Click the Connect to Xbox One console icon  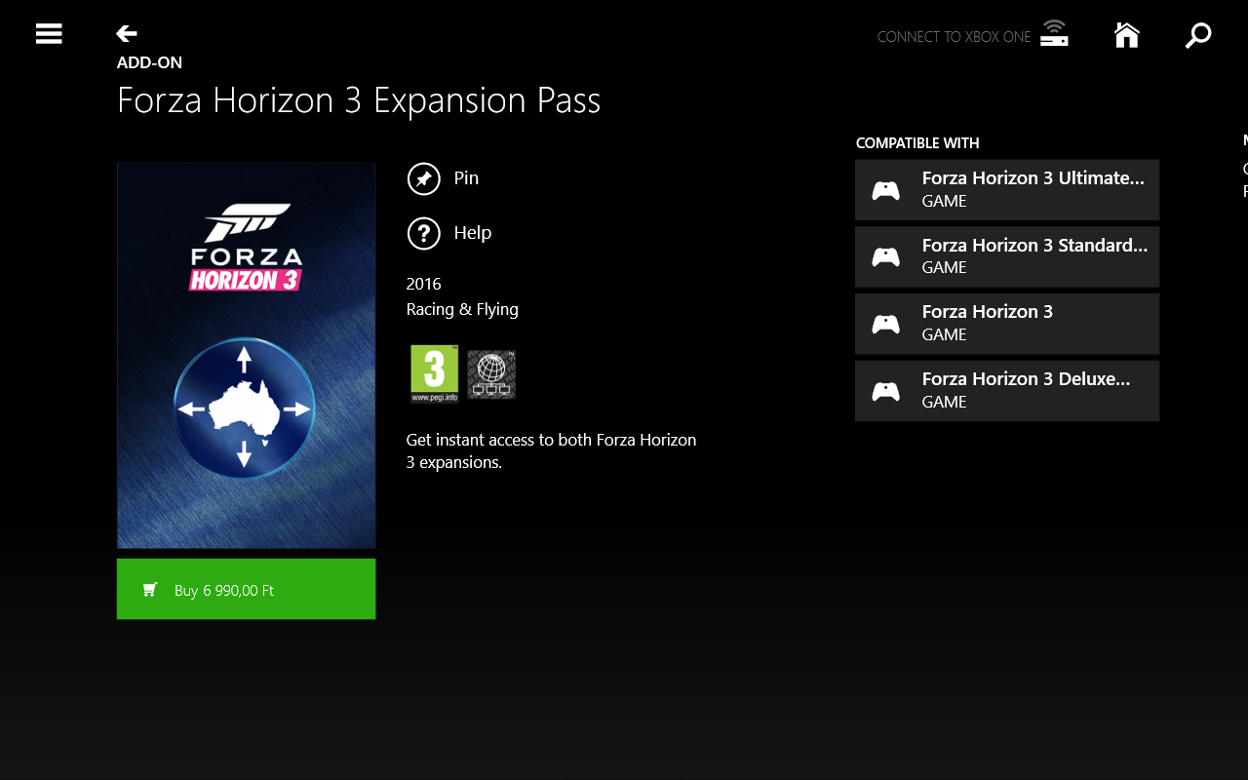[1054, 34]
